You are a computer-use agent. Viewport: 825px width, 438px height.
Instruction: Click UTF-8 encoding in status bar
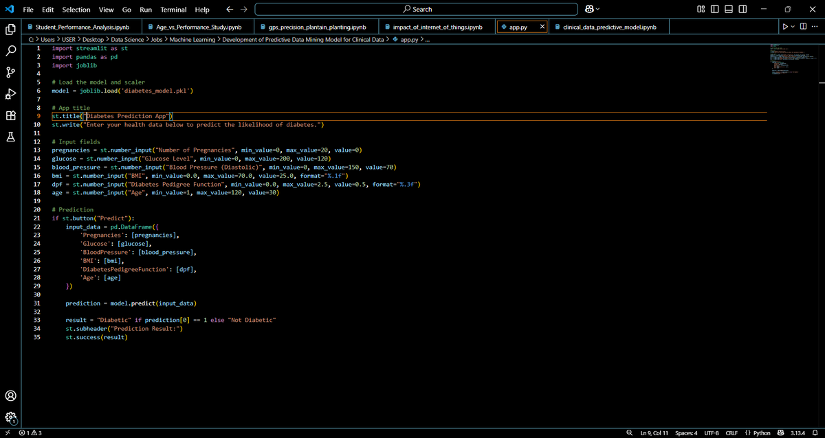tap(712, 433)
